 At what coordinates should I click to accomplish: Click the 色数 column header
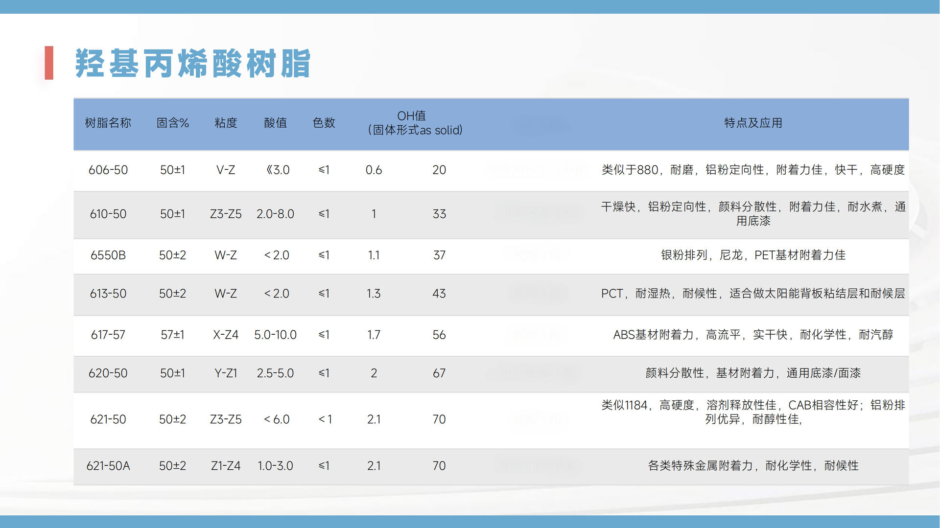pos(324,123)
